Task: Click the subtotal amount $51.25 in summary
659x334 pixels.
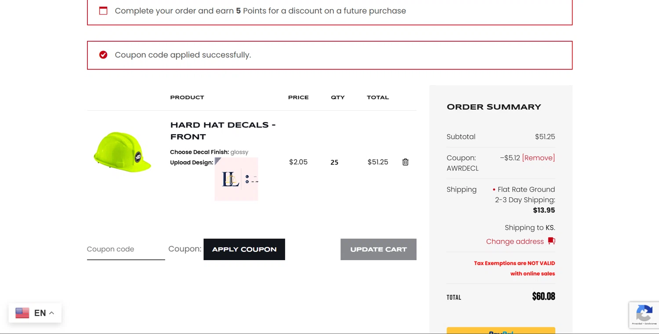Action: tap(545, 137)
